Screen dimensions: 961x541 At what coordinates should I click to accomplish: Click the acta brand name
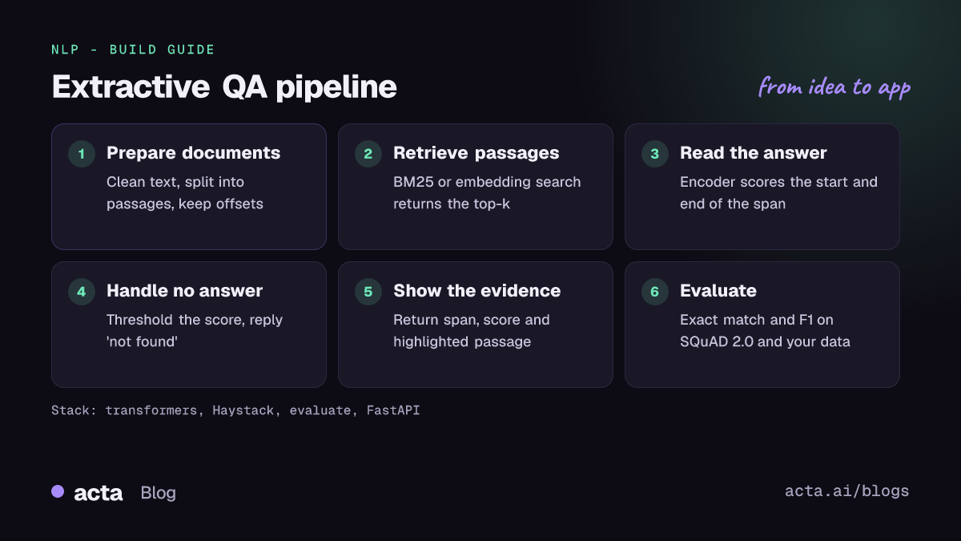point(98,493)
